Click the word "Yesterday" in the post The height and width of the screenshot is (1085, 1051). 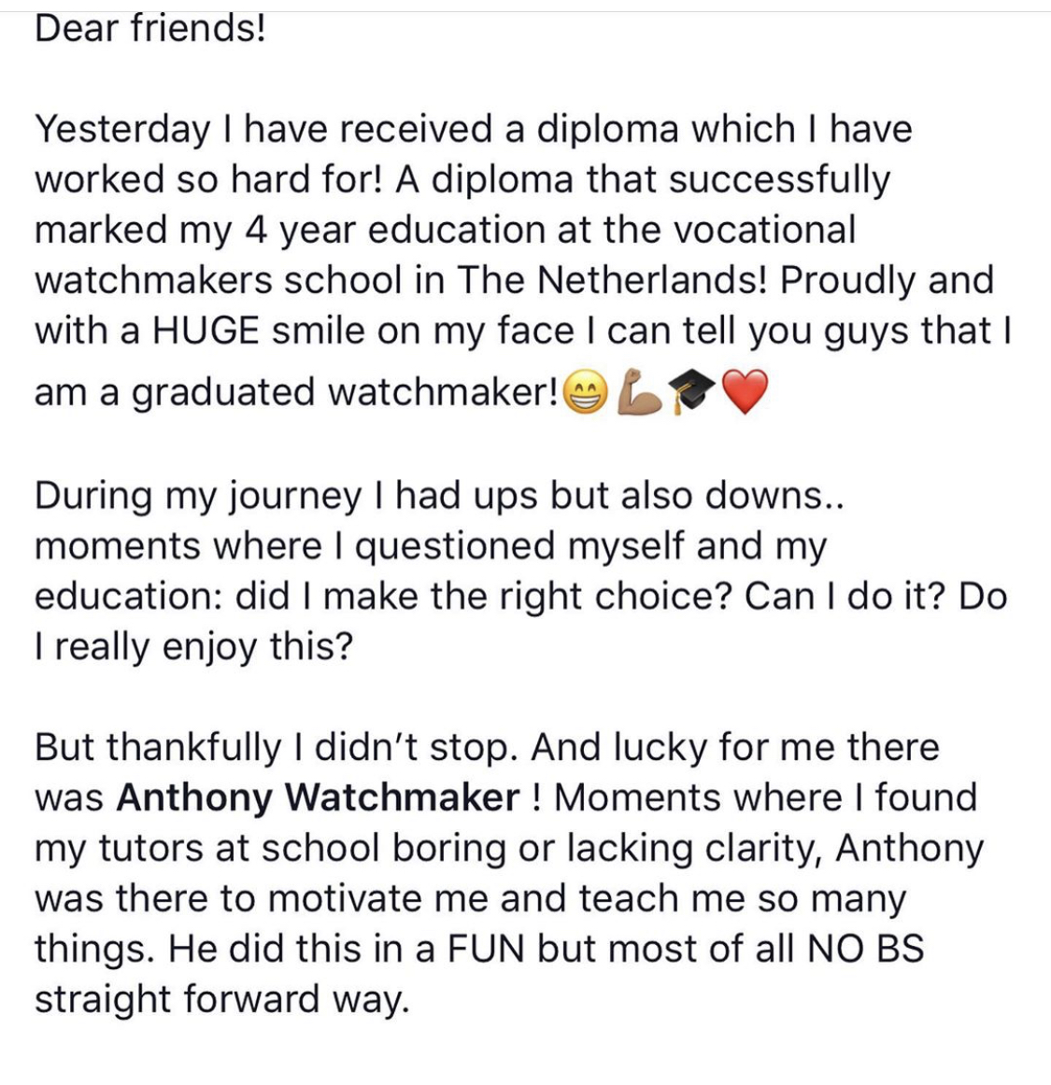pyautogui.click(x=122, y=131)
